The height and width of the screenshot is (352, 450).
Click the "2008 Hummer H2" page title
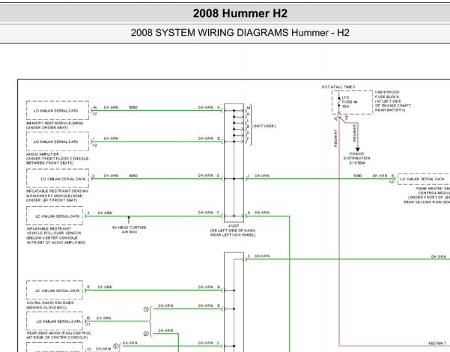(240, 13)
